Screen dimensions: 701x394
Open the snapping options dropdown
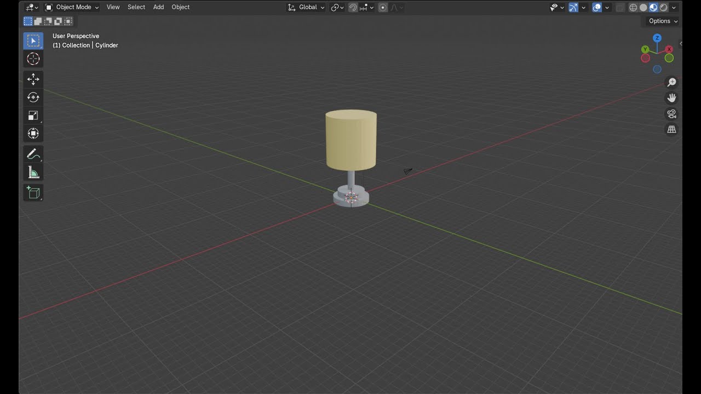tap(366, 7)
